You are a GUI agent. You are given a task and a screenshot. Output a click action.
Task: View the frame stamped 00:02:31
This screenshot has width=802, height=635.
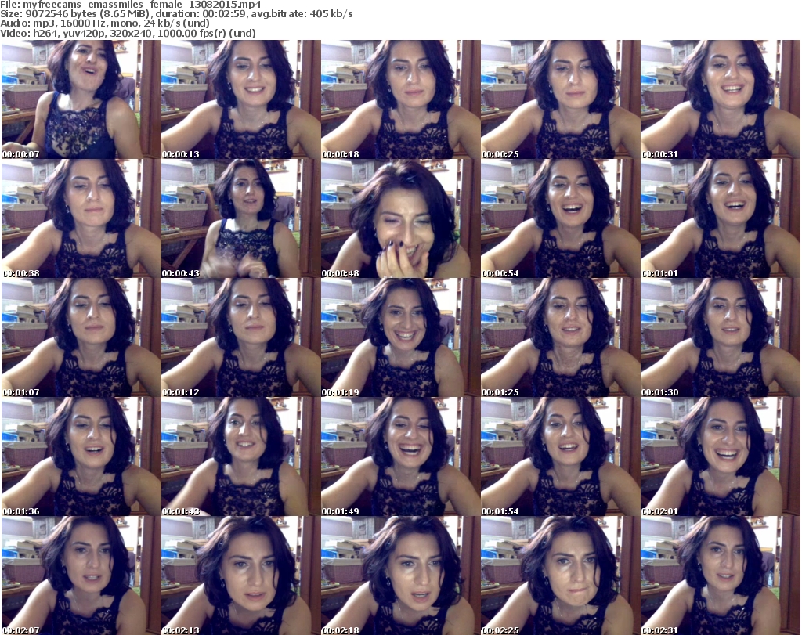tap(720, 575)
